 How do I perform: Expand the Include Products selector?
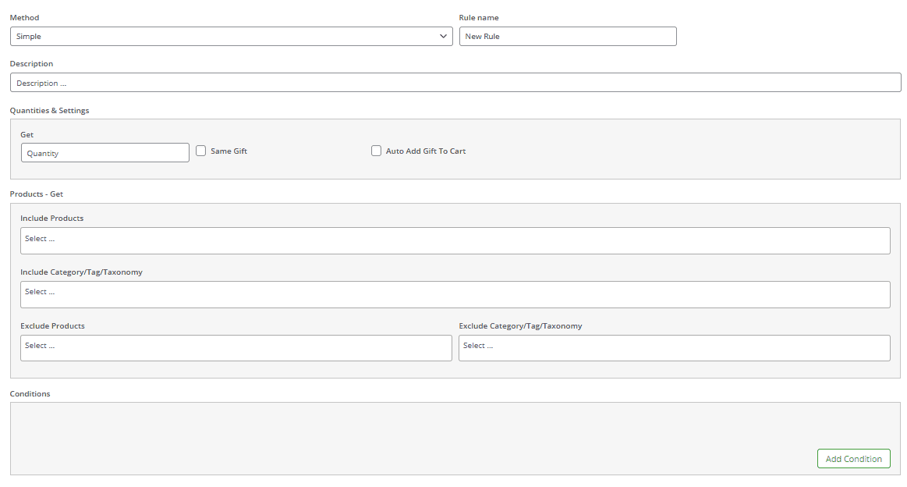coord(455,240)
